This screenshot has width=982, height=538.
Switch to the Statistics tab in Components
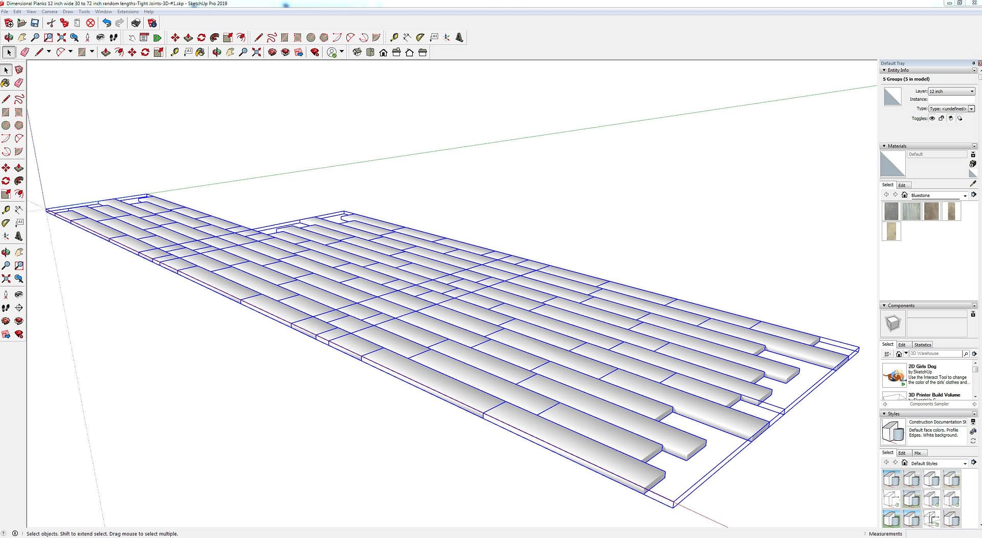coord(923,345)
